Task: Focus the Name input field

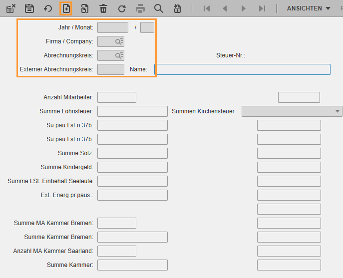Action: [x=242, y=69]
